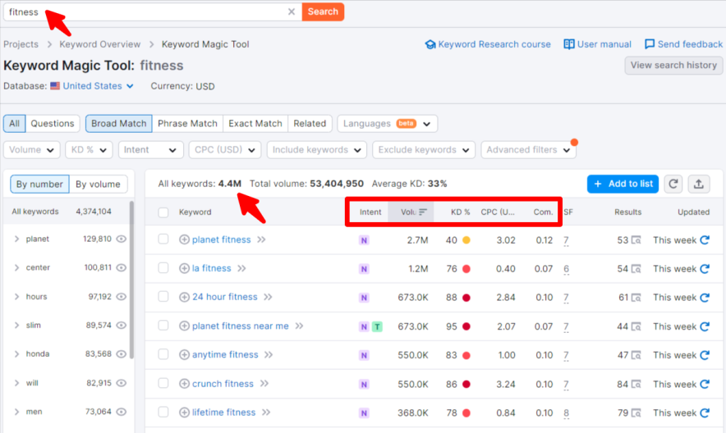Switch to Broad Match tab

click(118, 123)
